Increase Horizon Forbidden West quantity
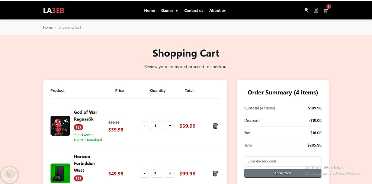372x184 pixels. tap(170, 173)
